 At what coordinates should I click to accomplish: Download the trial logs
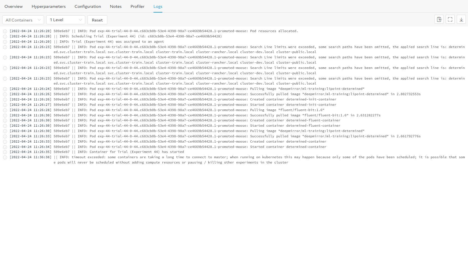point(461,20)
